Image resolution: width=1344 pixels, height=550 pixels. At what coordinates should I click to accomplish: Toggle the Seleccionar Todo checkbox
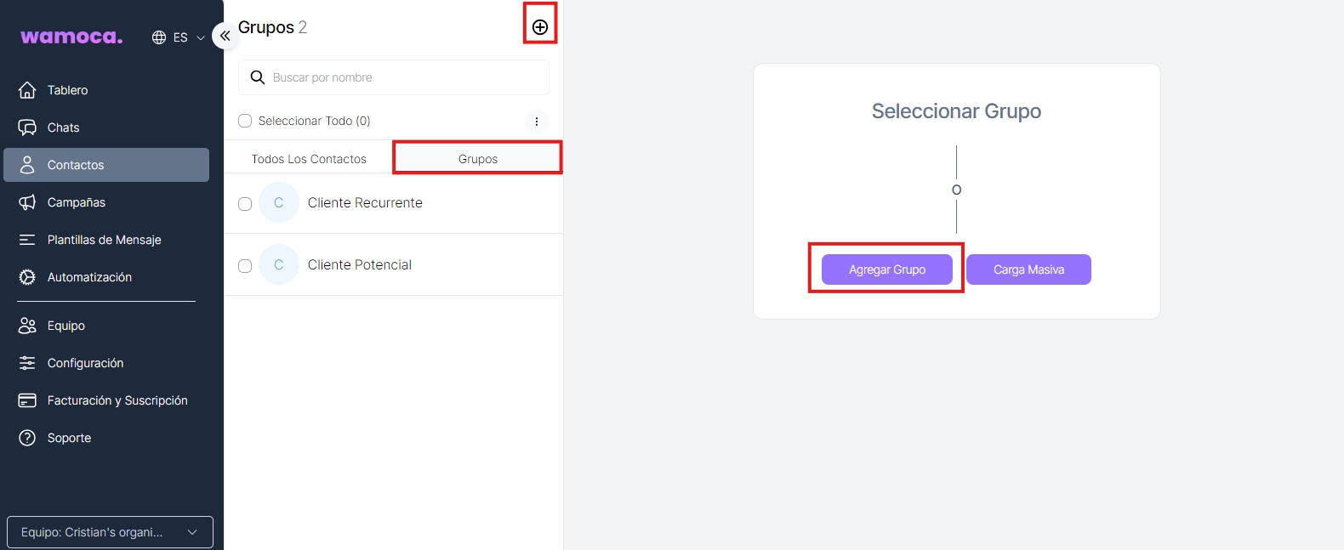[245, 121]
